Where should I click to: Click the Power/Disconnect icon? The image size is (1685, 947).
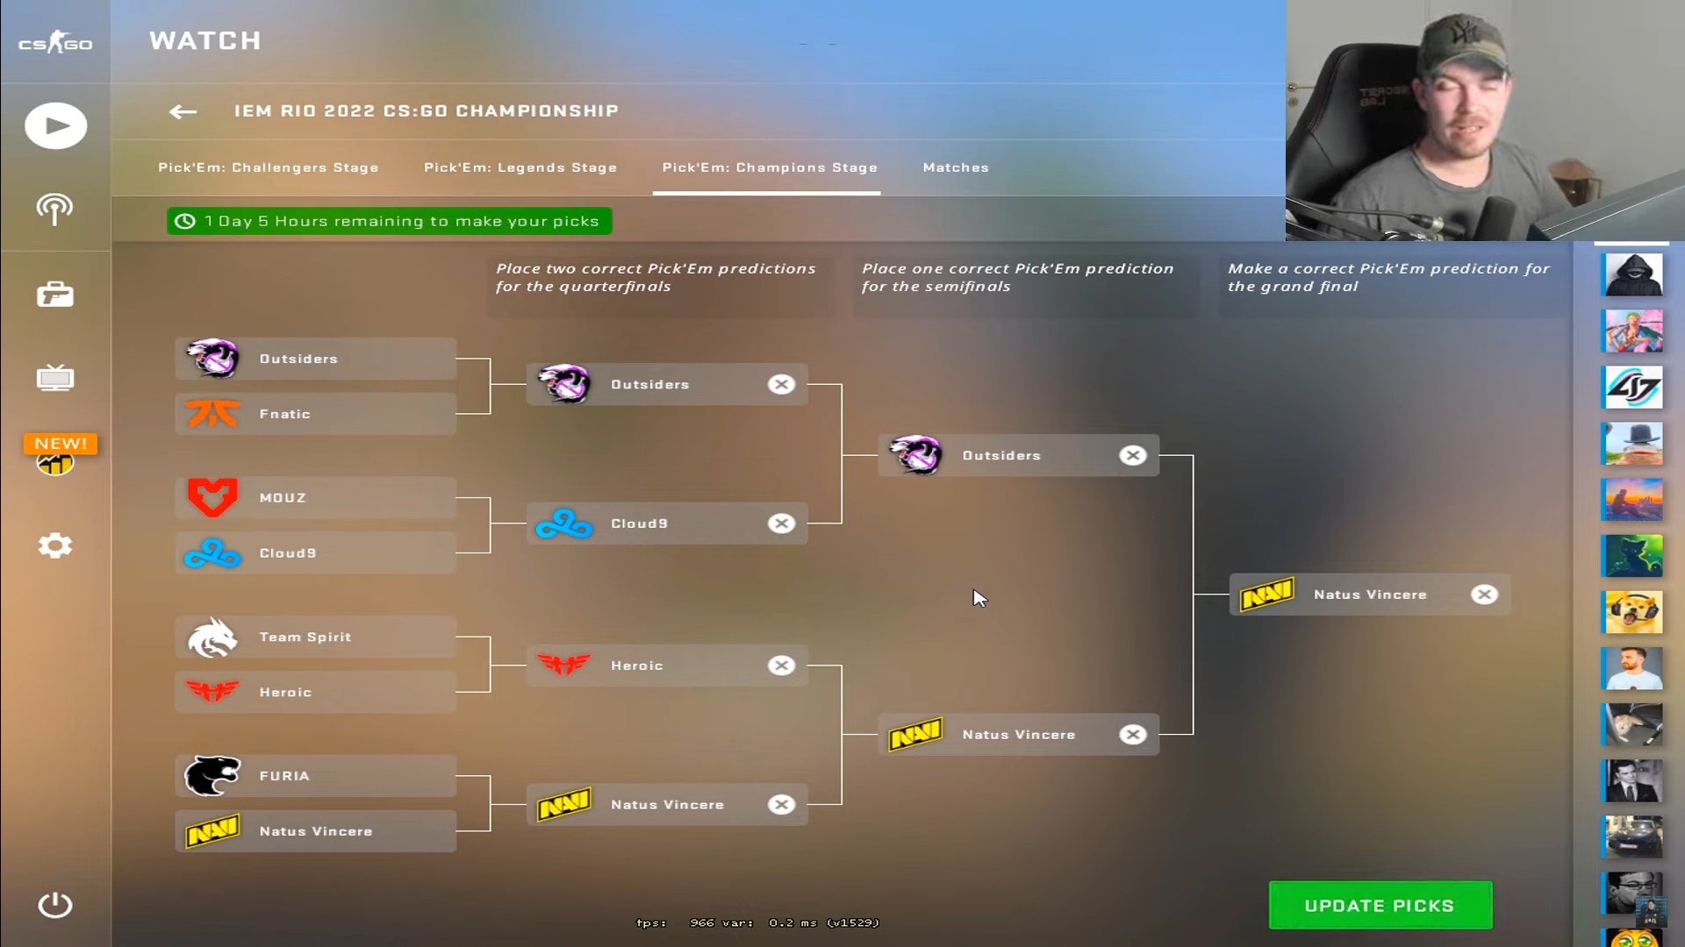[x=55, y=904]
